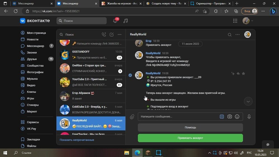
Task: Deselect the checked ReallyWorld message
Action: (x=130, y=75)
